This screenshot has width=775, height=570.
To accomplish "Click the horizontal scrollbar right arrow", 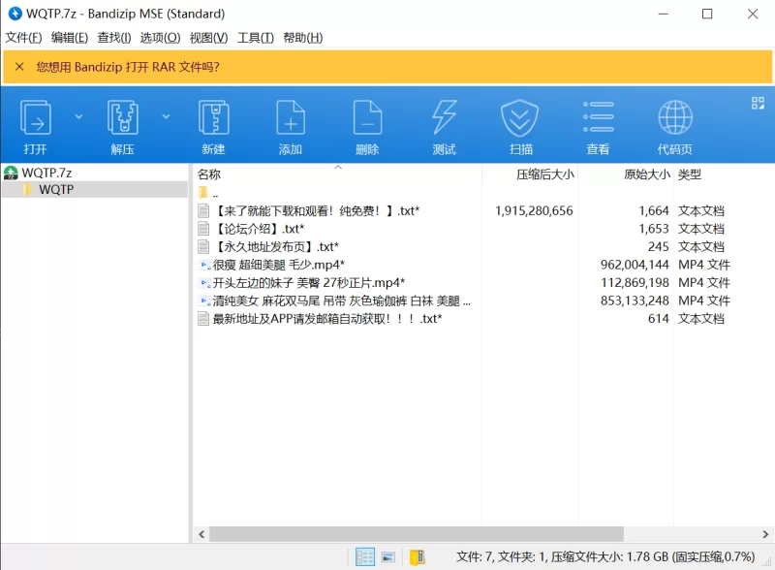I will [765, 534].
